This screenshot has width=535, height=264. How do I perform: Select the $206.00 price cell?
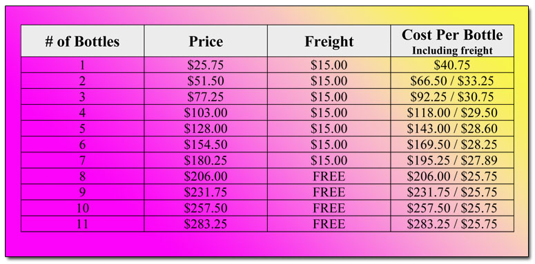(206, 176)
